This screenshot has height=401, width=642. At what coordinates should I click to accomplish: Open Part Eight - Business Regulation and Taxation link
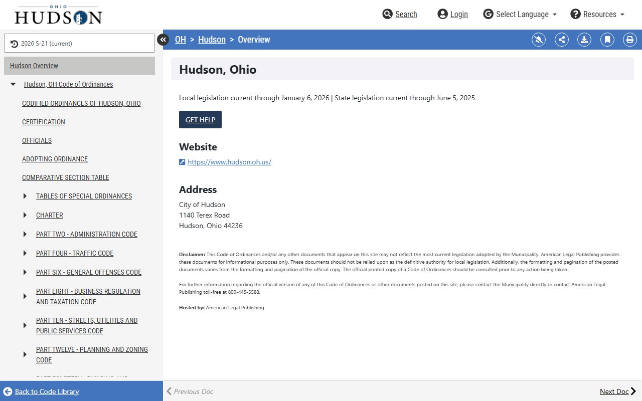tap(88, 296)
